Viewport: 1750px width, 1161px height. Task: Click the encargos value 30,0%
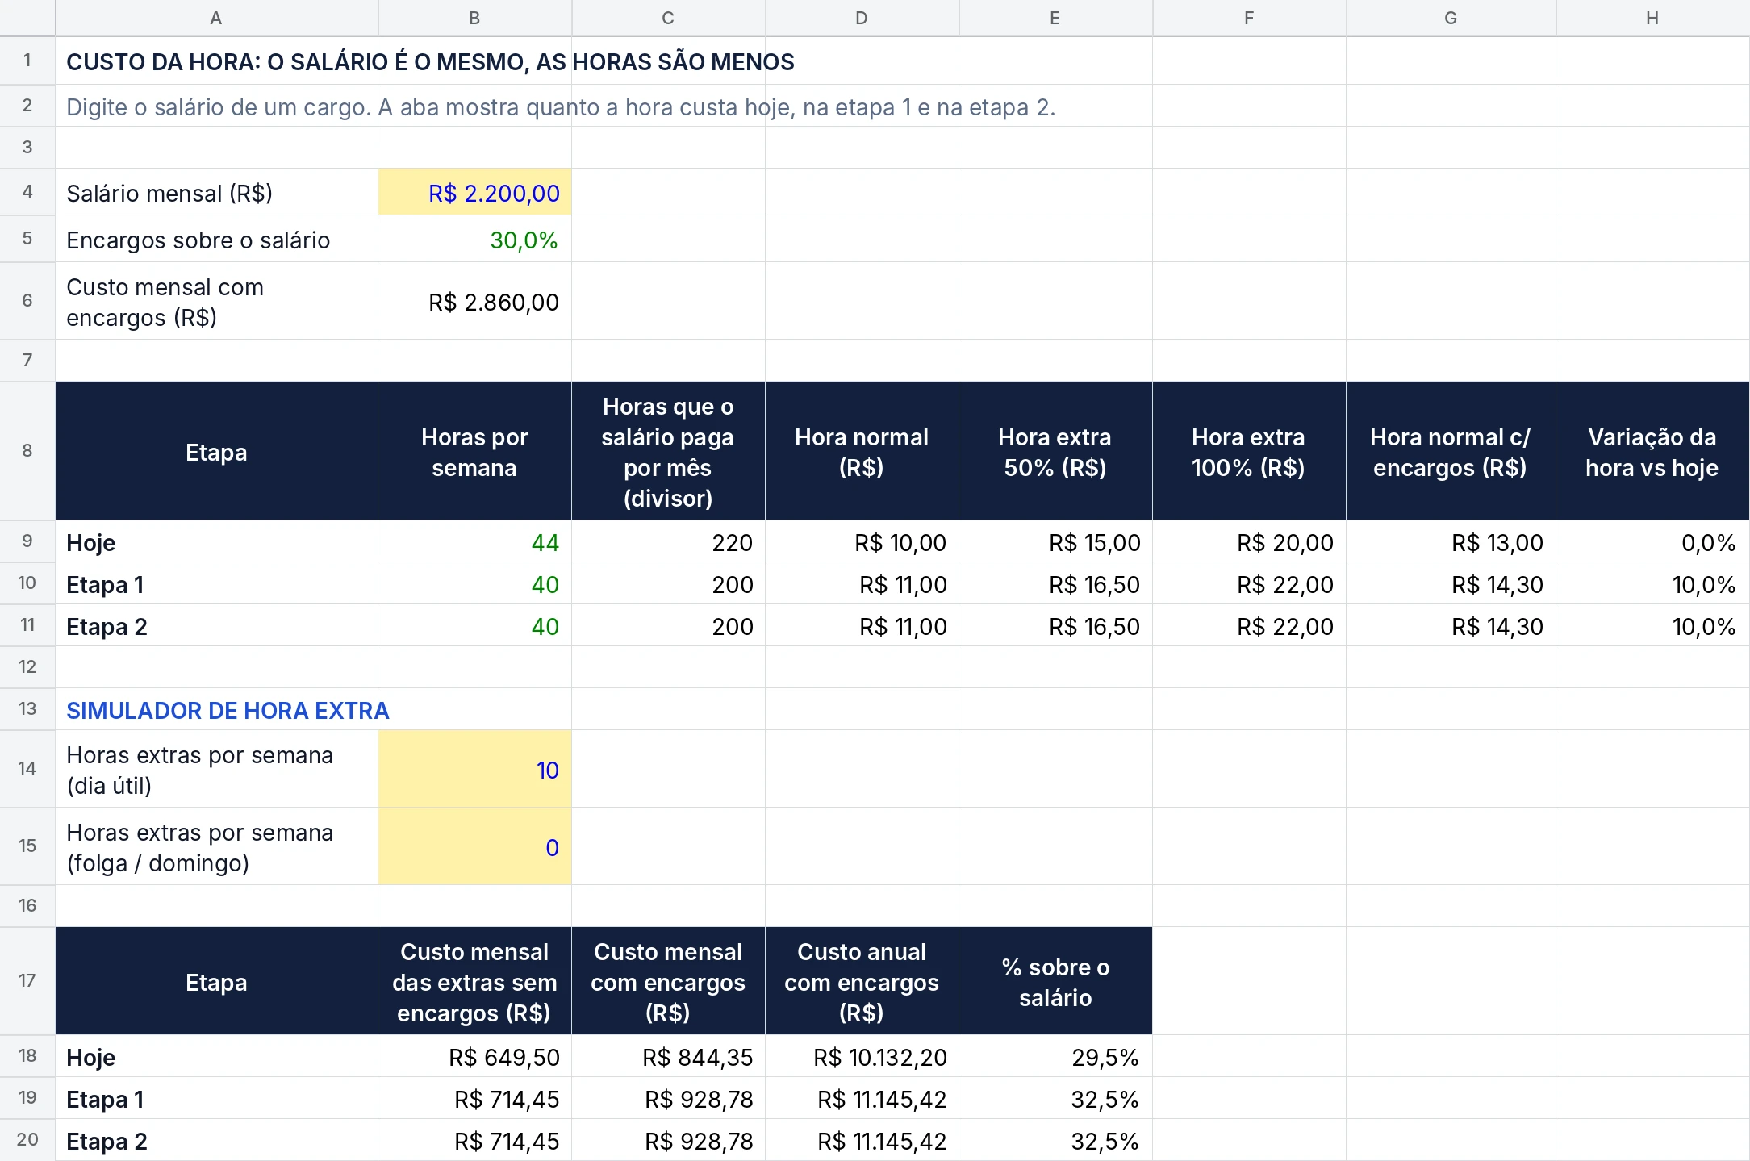(x=474, y=239)
